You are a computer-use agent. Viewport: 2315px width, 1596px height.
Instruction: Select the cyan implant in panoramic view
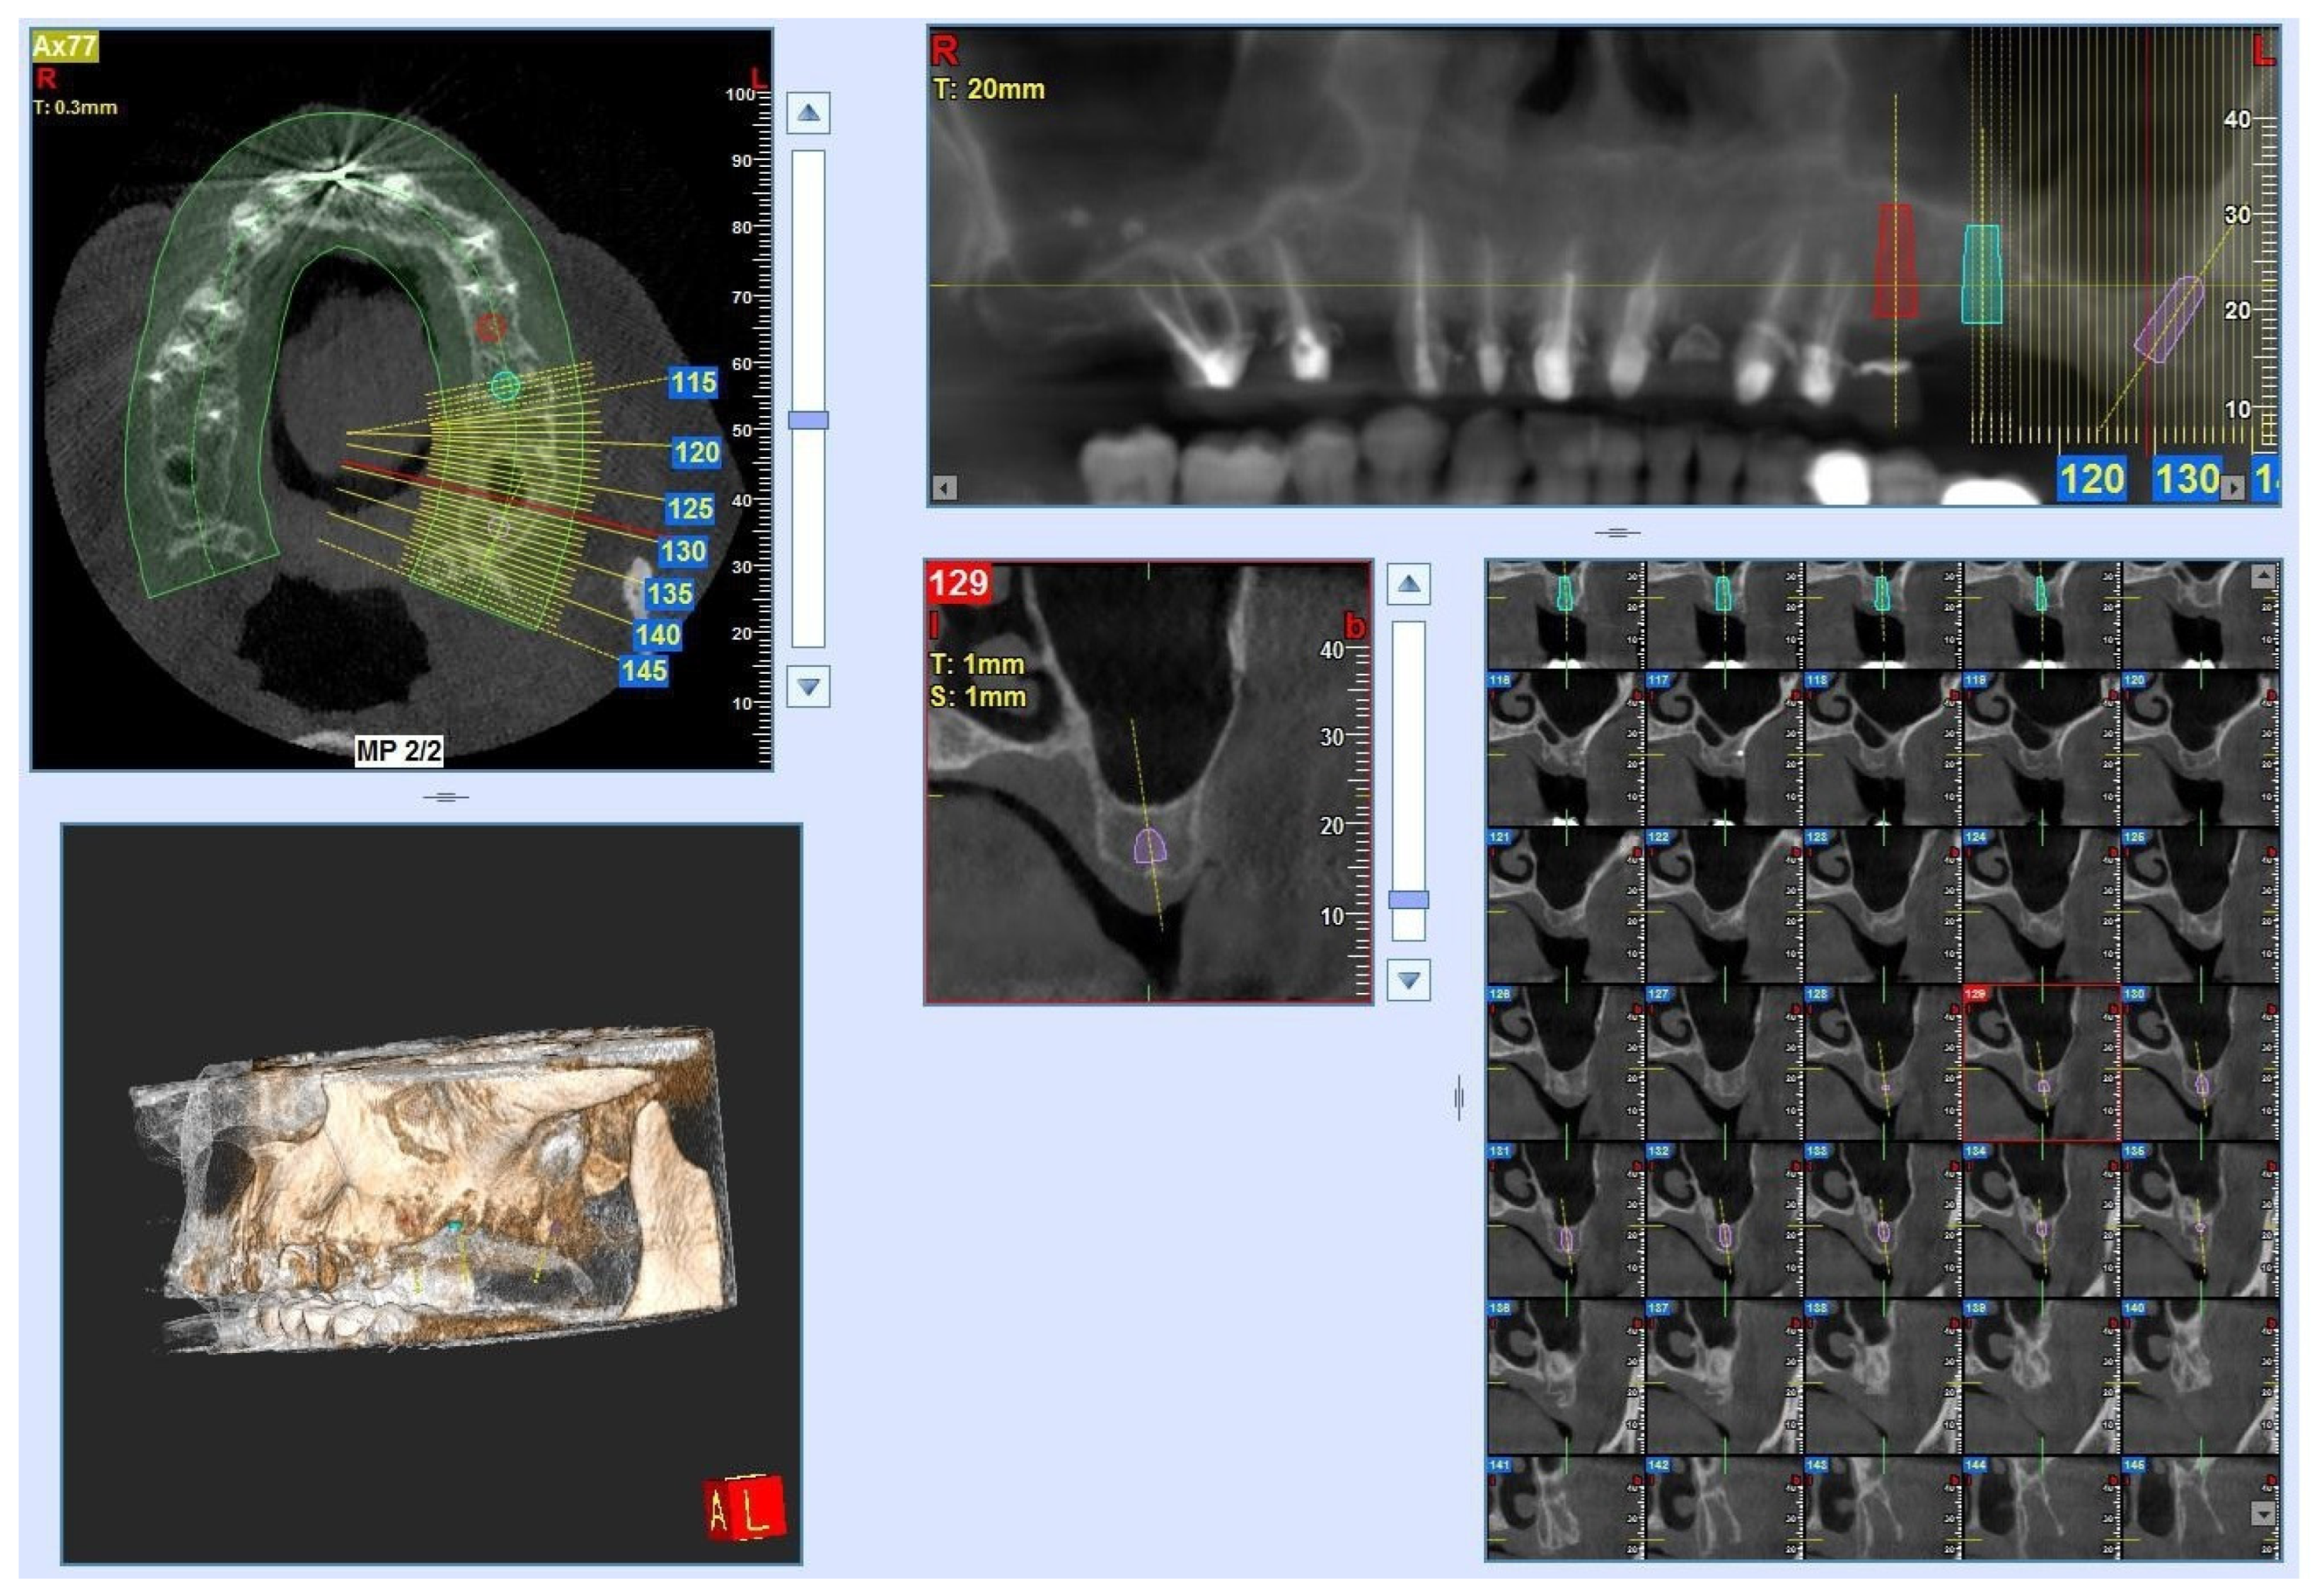[1981, 274]
